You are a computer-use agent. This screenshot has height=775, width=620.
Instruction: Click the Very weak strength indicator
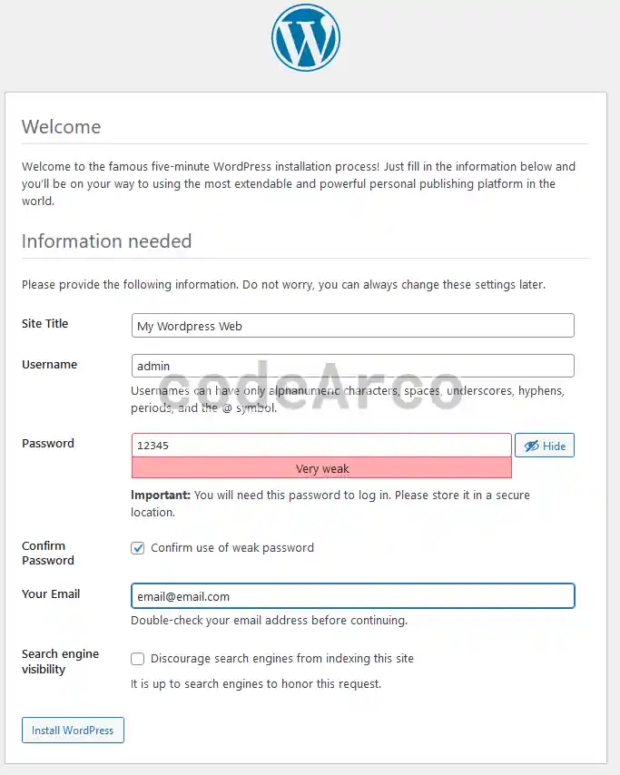[321, 468]
